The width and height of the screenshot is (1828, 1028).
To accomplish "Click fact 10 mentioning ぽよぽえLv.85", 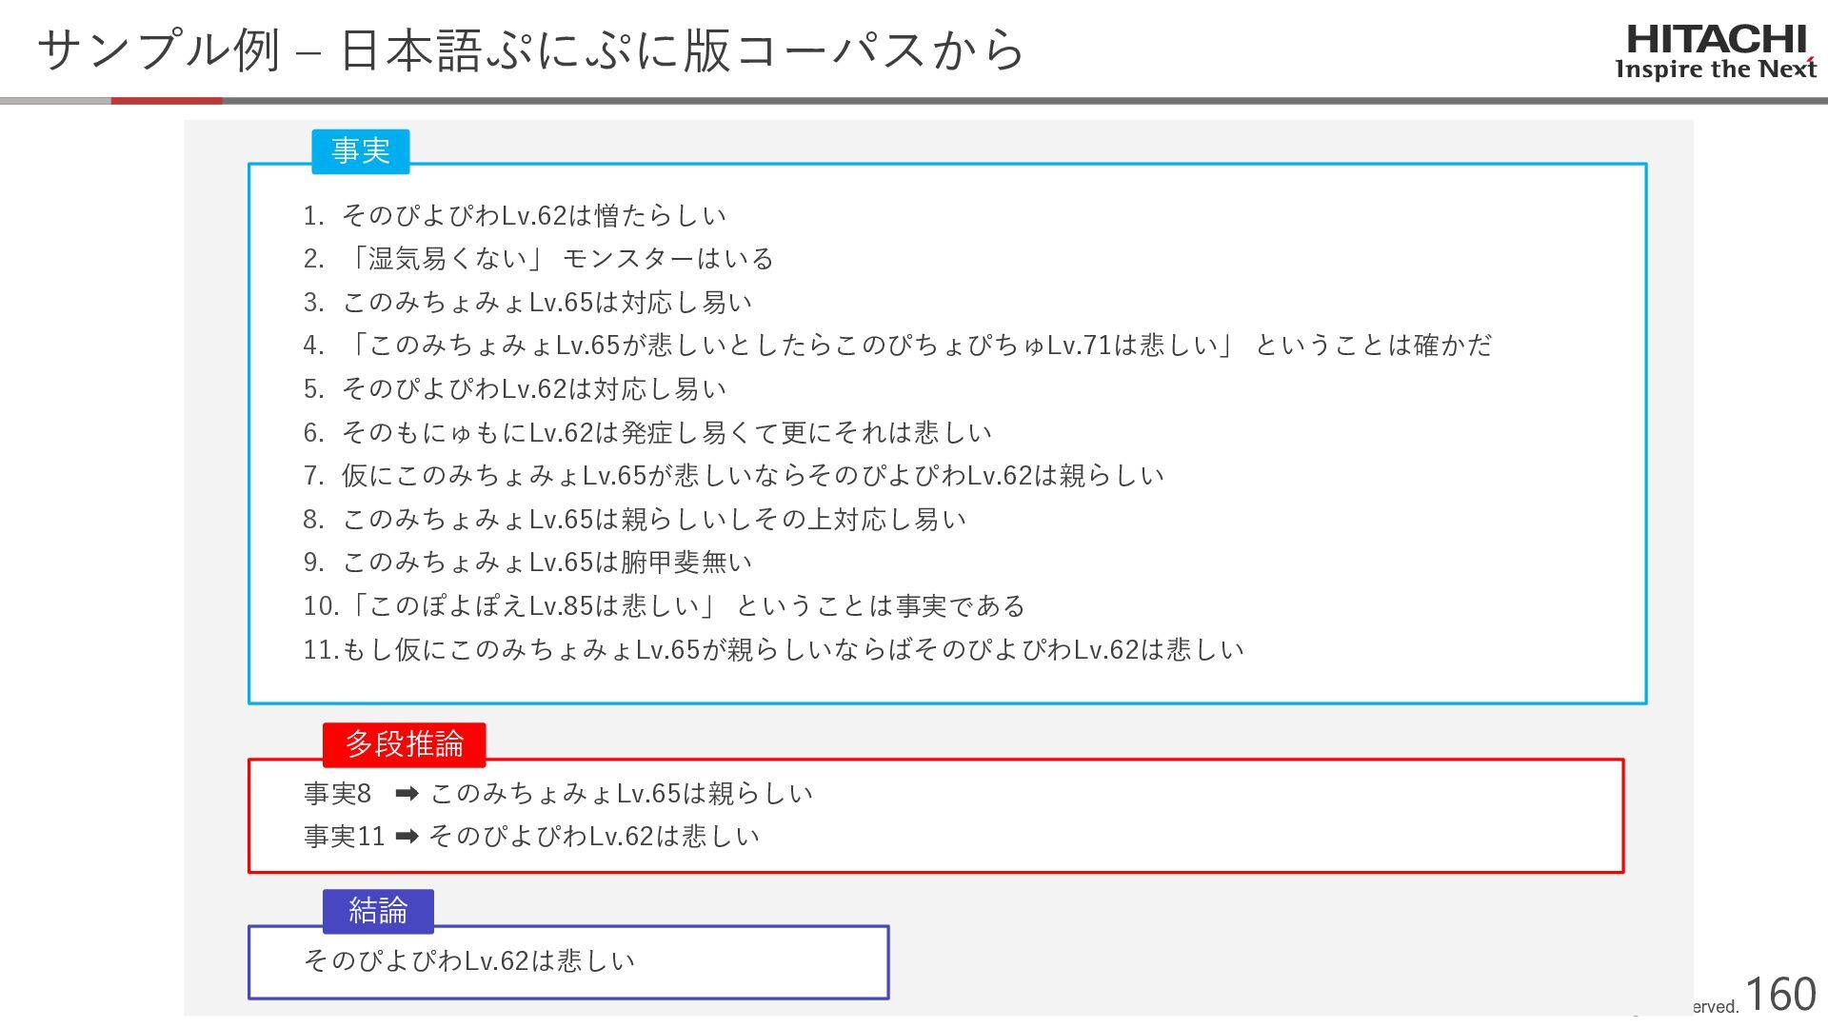I will click(x=665, y=606).
